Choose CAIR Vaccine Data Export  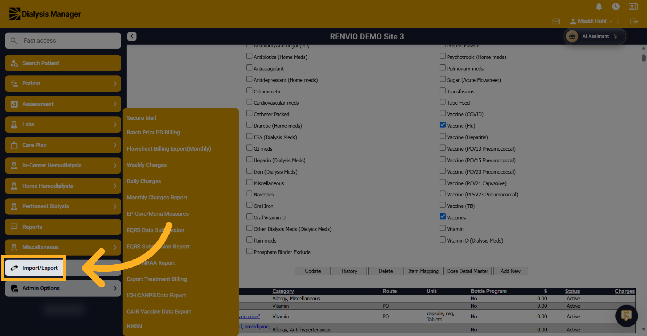click(x=159, y=311)
